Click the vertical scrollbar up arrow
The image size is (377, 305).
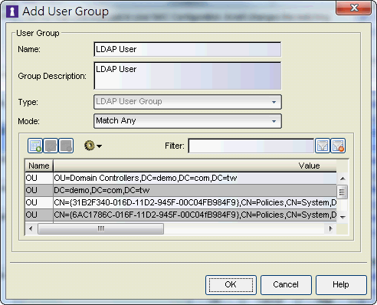(x=343, y=179)
